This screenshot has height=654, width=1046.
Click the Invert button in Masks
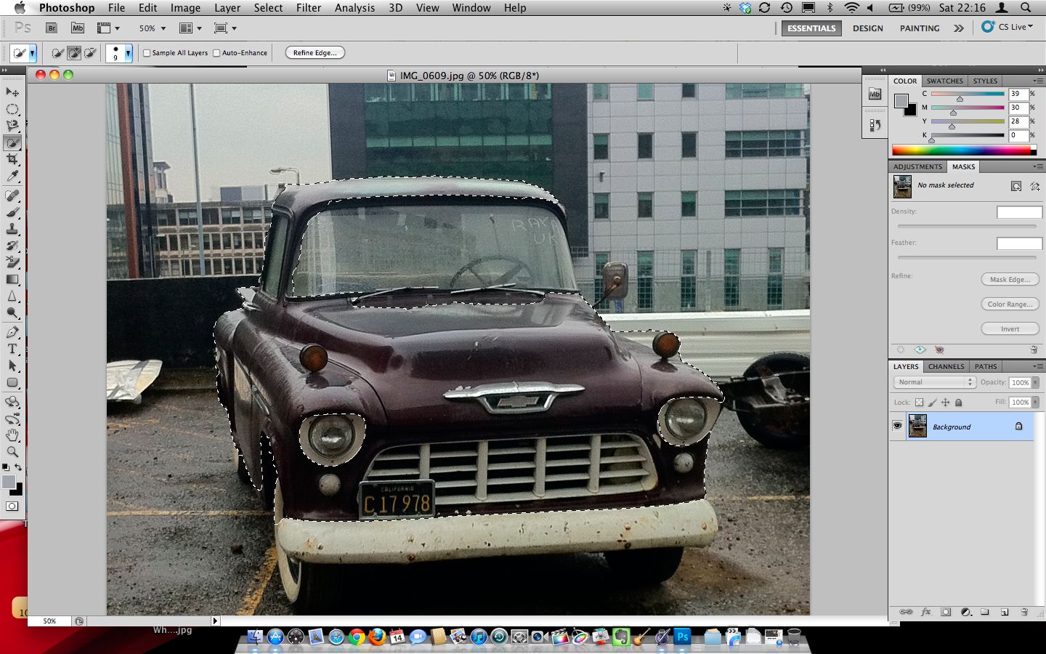(1010, 329)
